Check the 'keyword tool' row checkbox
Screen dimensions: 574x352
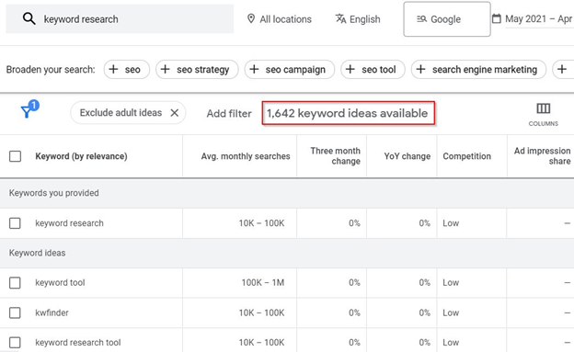click(x=15, y=283)
